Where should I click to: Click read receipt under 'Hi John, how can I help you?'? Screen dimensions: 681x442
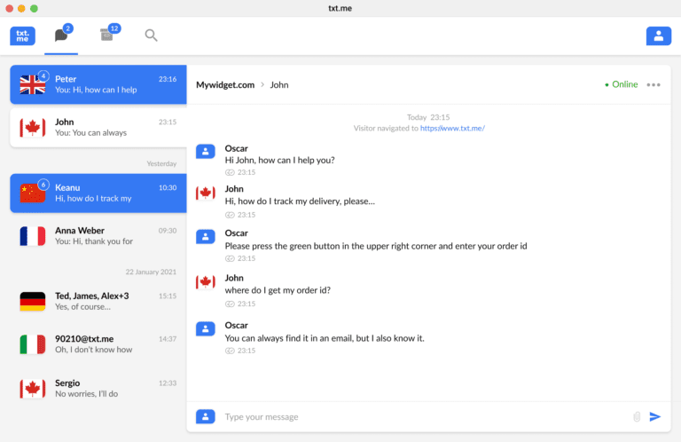coord(230,172)
